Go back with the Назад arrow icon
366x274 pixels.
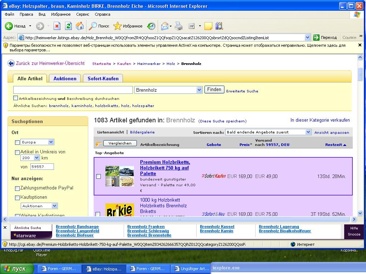point(9,26)
